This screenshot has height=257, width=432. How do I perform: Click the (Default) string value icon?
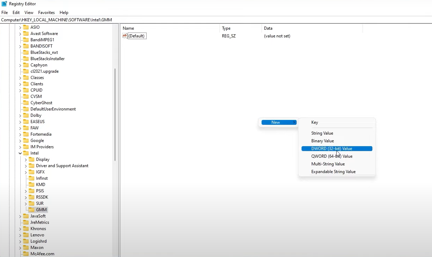(x=125, y=36)
